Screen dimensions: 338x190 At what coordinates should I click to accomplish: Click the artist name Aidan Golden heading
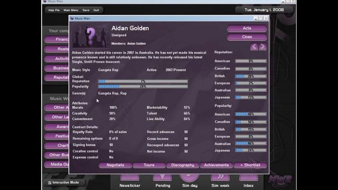130,28
